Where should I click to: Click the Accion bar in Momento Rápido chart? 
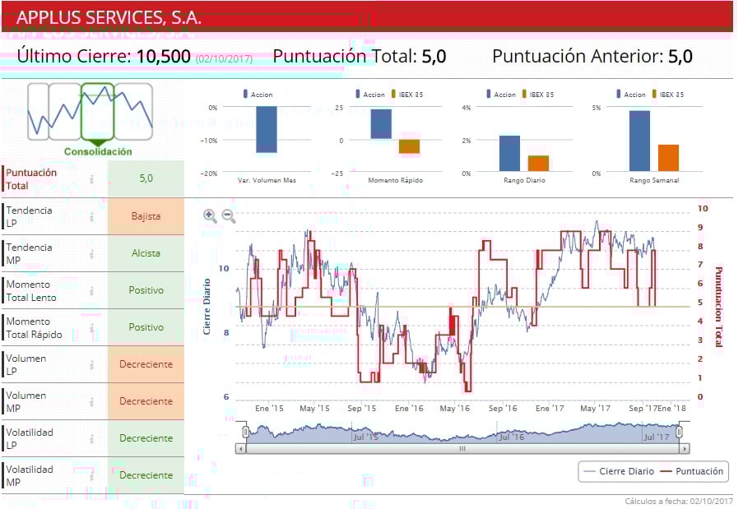[381, 124]
